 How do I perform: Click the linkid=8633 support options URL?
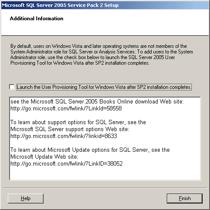point(64,136)
